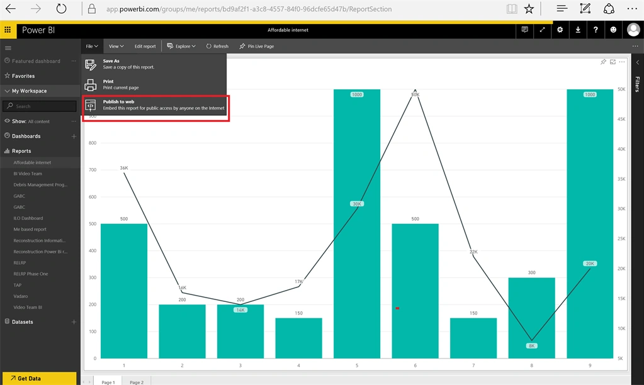This screenshot has width=644, height=385.
Task: Open the app launcher grid icon
Action: (8, 30)
